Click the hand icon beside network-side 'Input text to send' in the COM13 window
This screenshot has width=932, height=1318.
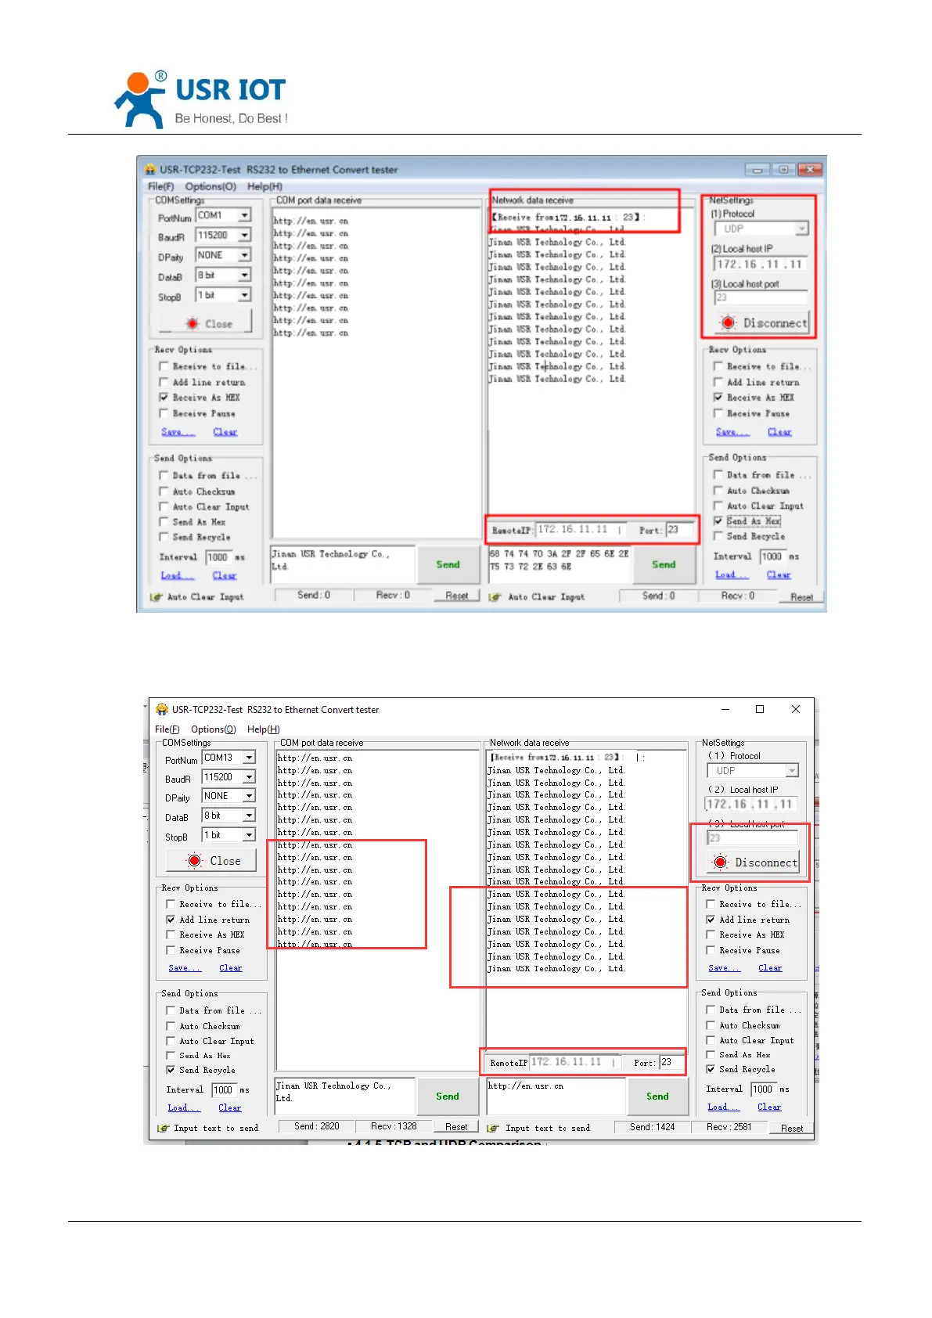click(492, 1129)
